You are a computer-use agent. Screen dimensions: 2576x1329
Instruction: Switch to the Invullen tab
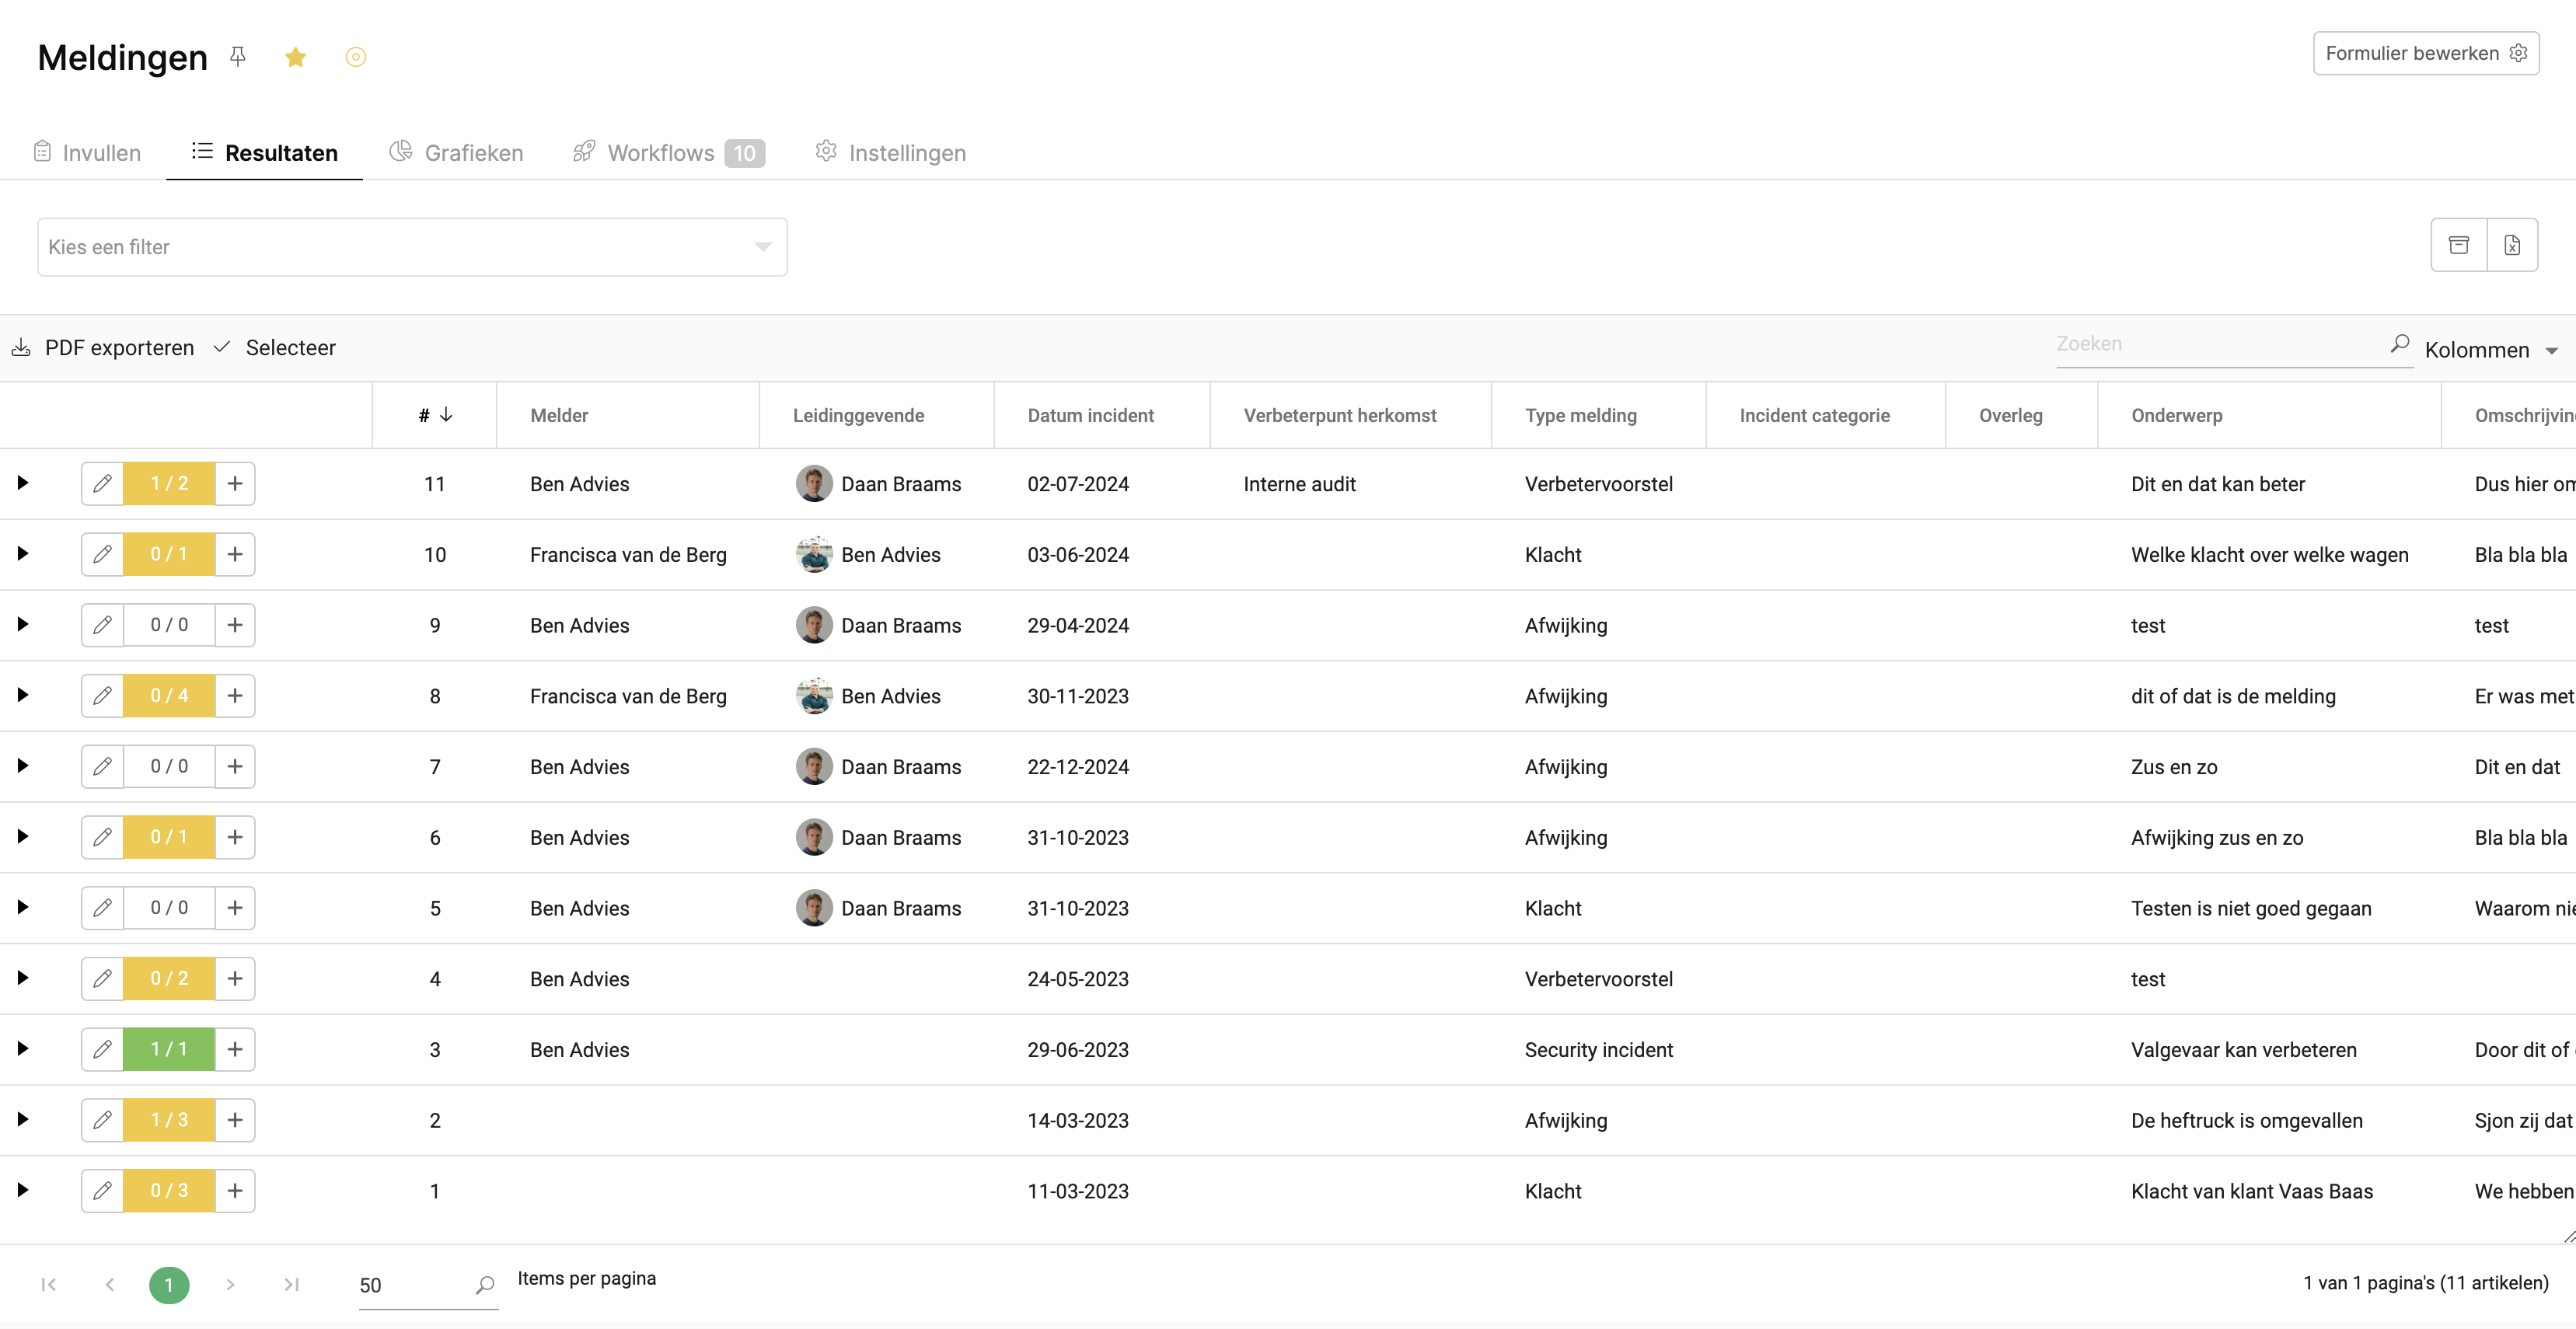coord(87,153)
